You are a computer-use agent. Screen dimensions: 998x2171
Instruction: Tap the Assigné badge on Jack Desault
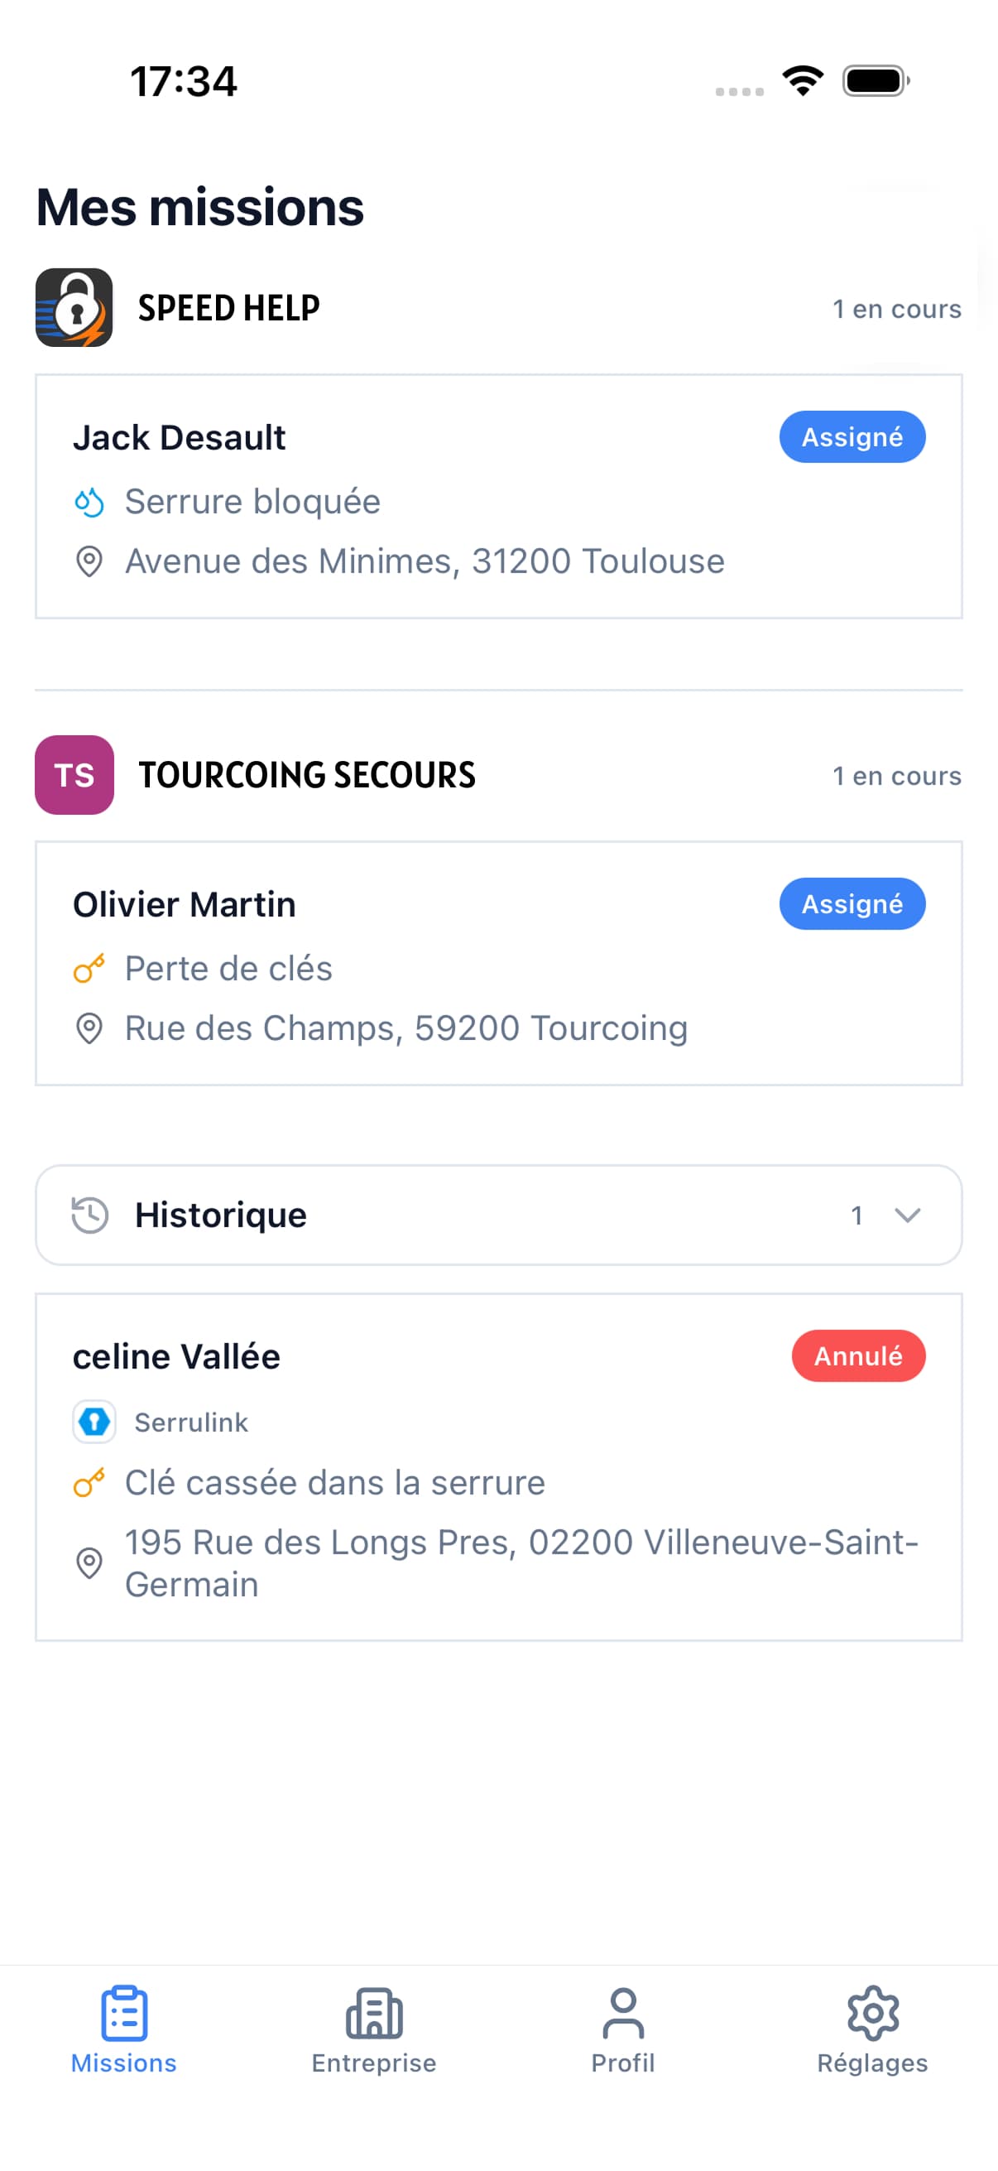coord(852,436)
